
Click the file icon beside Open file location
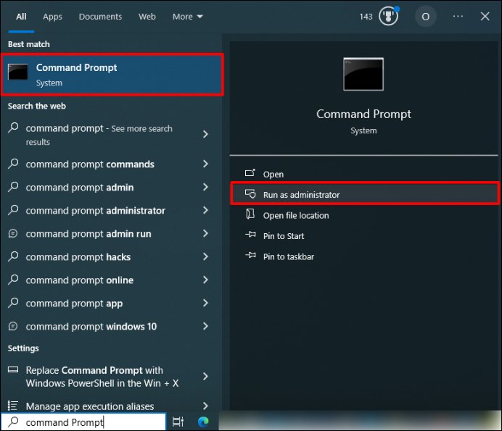(x=250, y=214)
